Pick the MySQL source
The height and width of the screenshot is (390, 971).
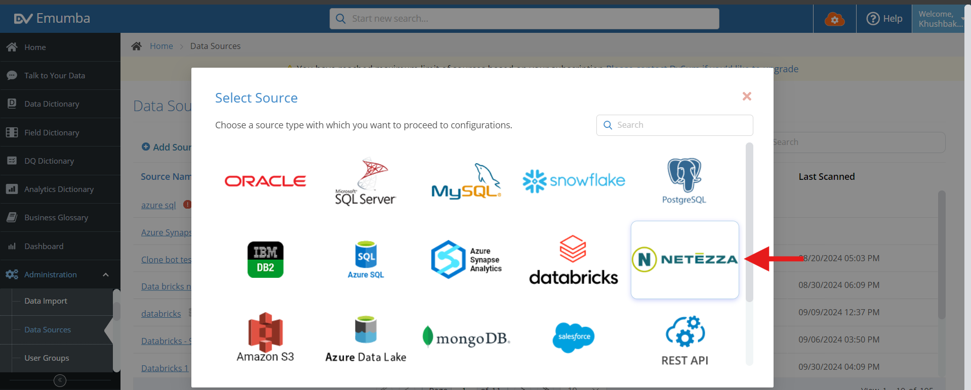pos(466,181)
